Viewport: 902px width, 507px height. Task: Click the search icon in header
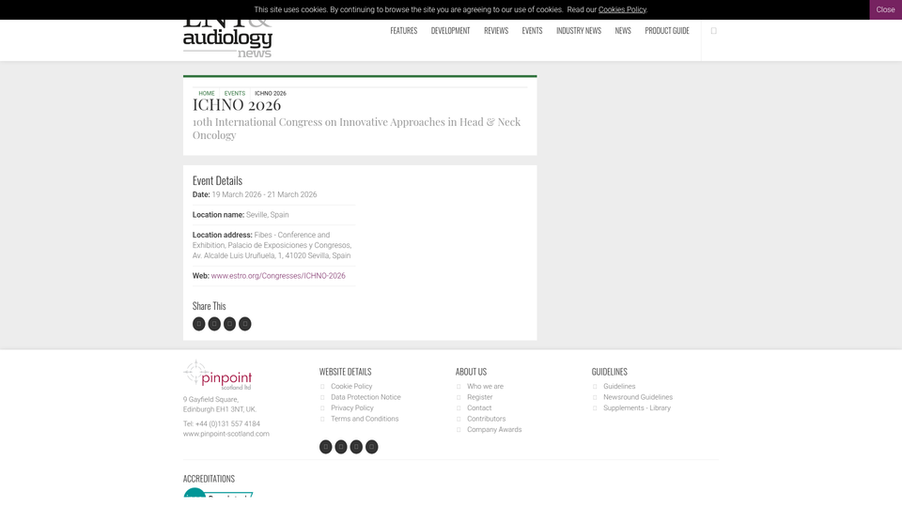point(713,31)
